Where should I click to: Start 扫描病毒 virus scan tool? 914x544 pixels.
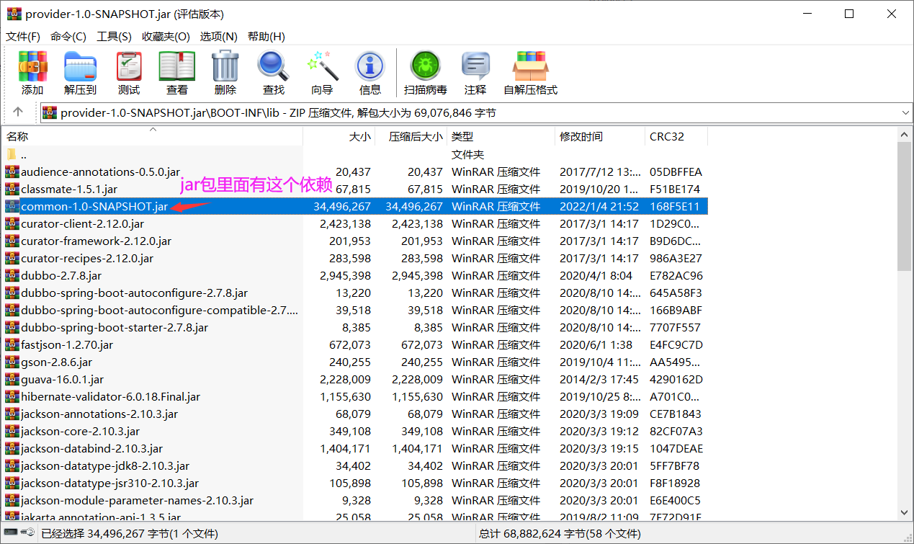click(x=426, y=73)
